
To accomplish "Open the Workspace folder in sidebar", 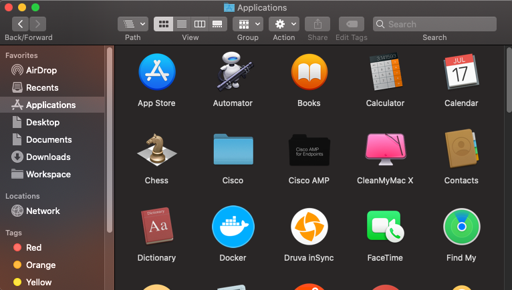I will click(x=52, y=174).
